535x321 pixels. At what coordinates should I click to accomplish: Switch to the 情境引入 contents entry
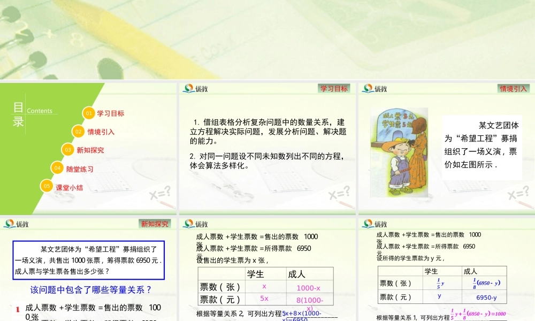[101, 132]
